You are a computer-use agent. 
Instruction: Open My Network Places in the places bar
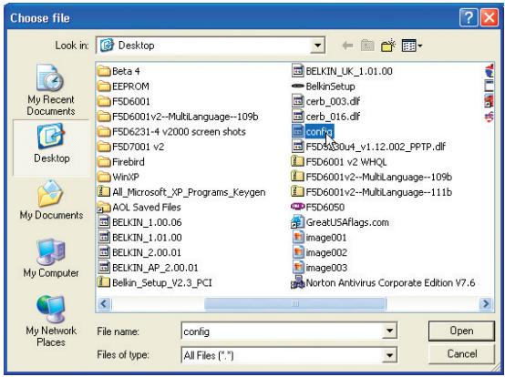51,321
